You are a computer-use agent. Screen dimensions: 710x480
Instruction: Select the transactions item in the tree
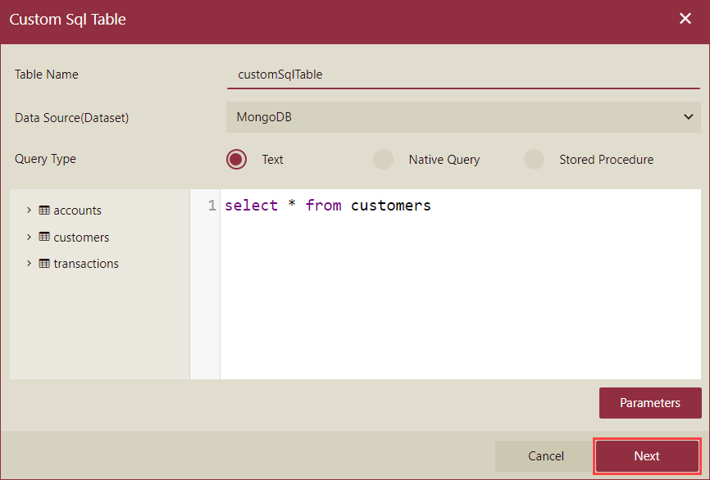[86, 264]
